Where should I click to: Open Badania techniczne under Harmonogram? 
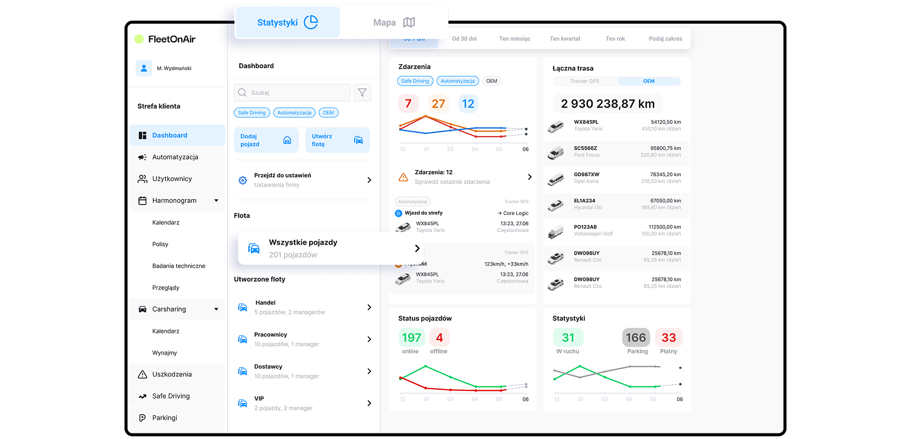pyautogui.click(x=179, y=266)
